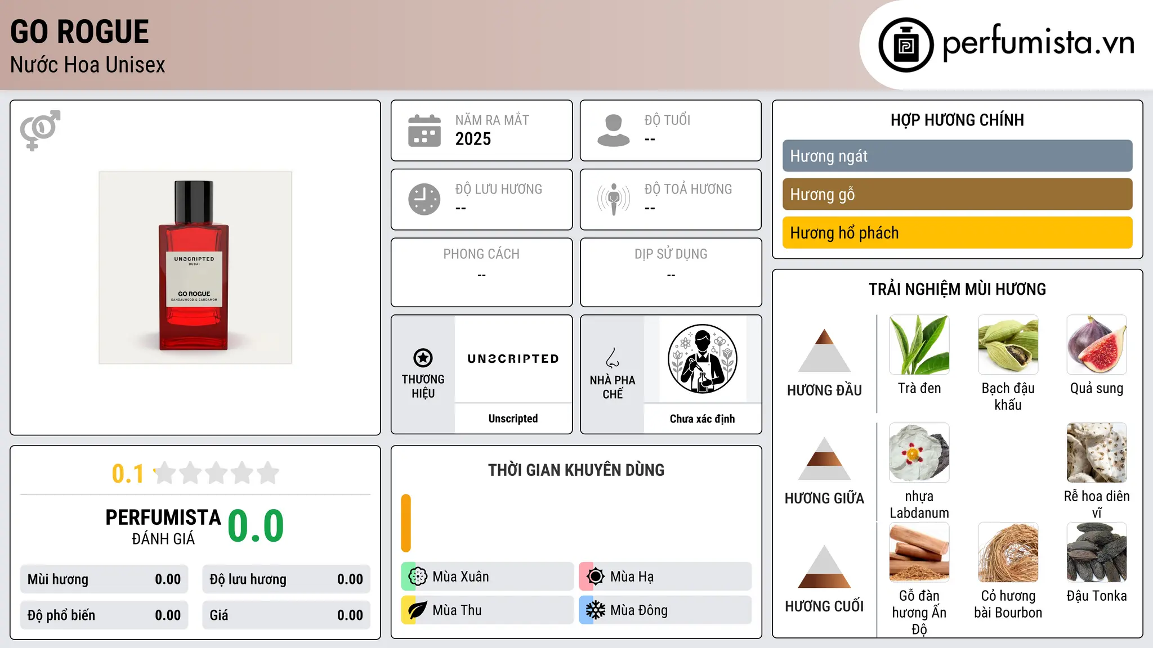The image size is (1153, 648).
Task: Click the Mùa Xuân season label
Action: coord(461,577)
